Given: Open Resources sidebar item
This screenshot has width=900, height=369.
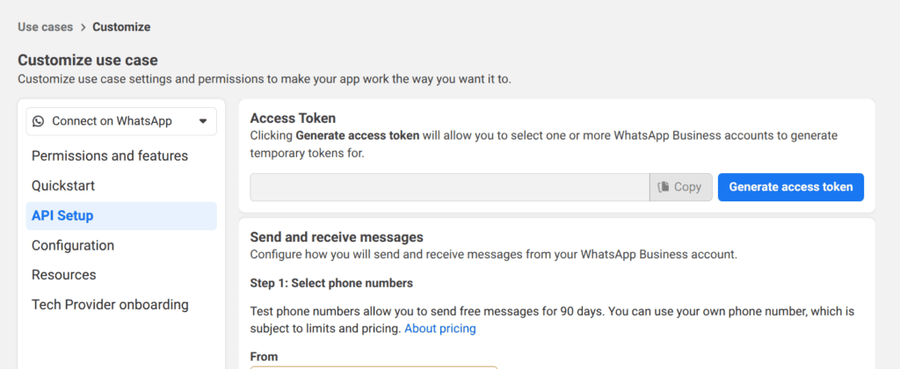Looking at the screenshot, I should 63,275.
